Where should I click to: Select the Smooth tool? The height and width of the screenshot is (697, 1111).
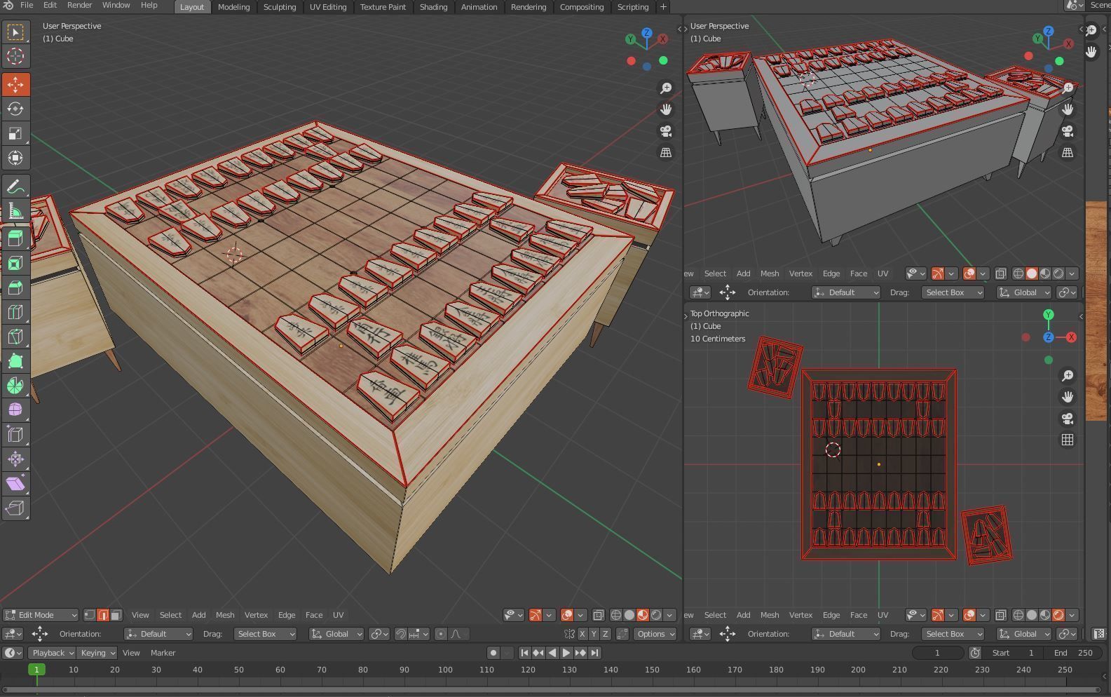15,410
